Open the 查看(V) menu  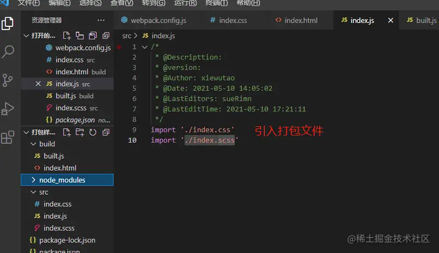pyautogui.click(x=122, y=3)
